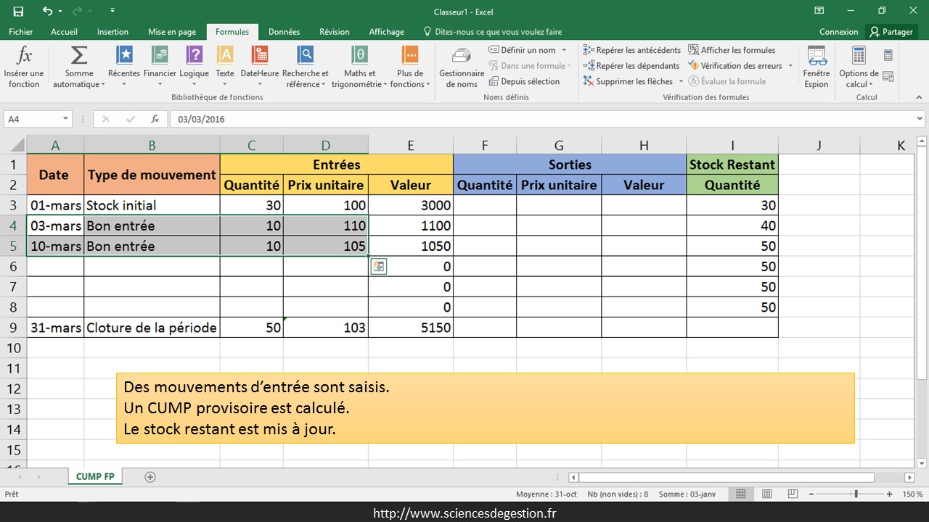
Task: Click Repérer les antécédents
Action: (x=631, y=50)
